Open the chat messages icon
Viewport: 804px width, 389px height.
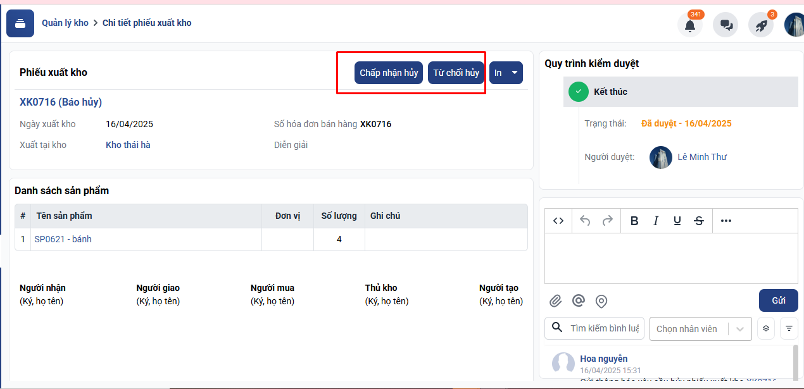click(x=725, y=25)
